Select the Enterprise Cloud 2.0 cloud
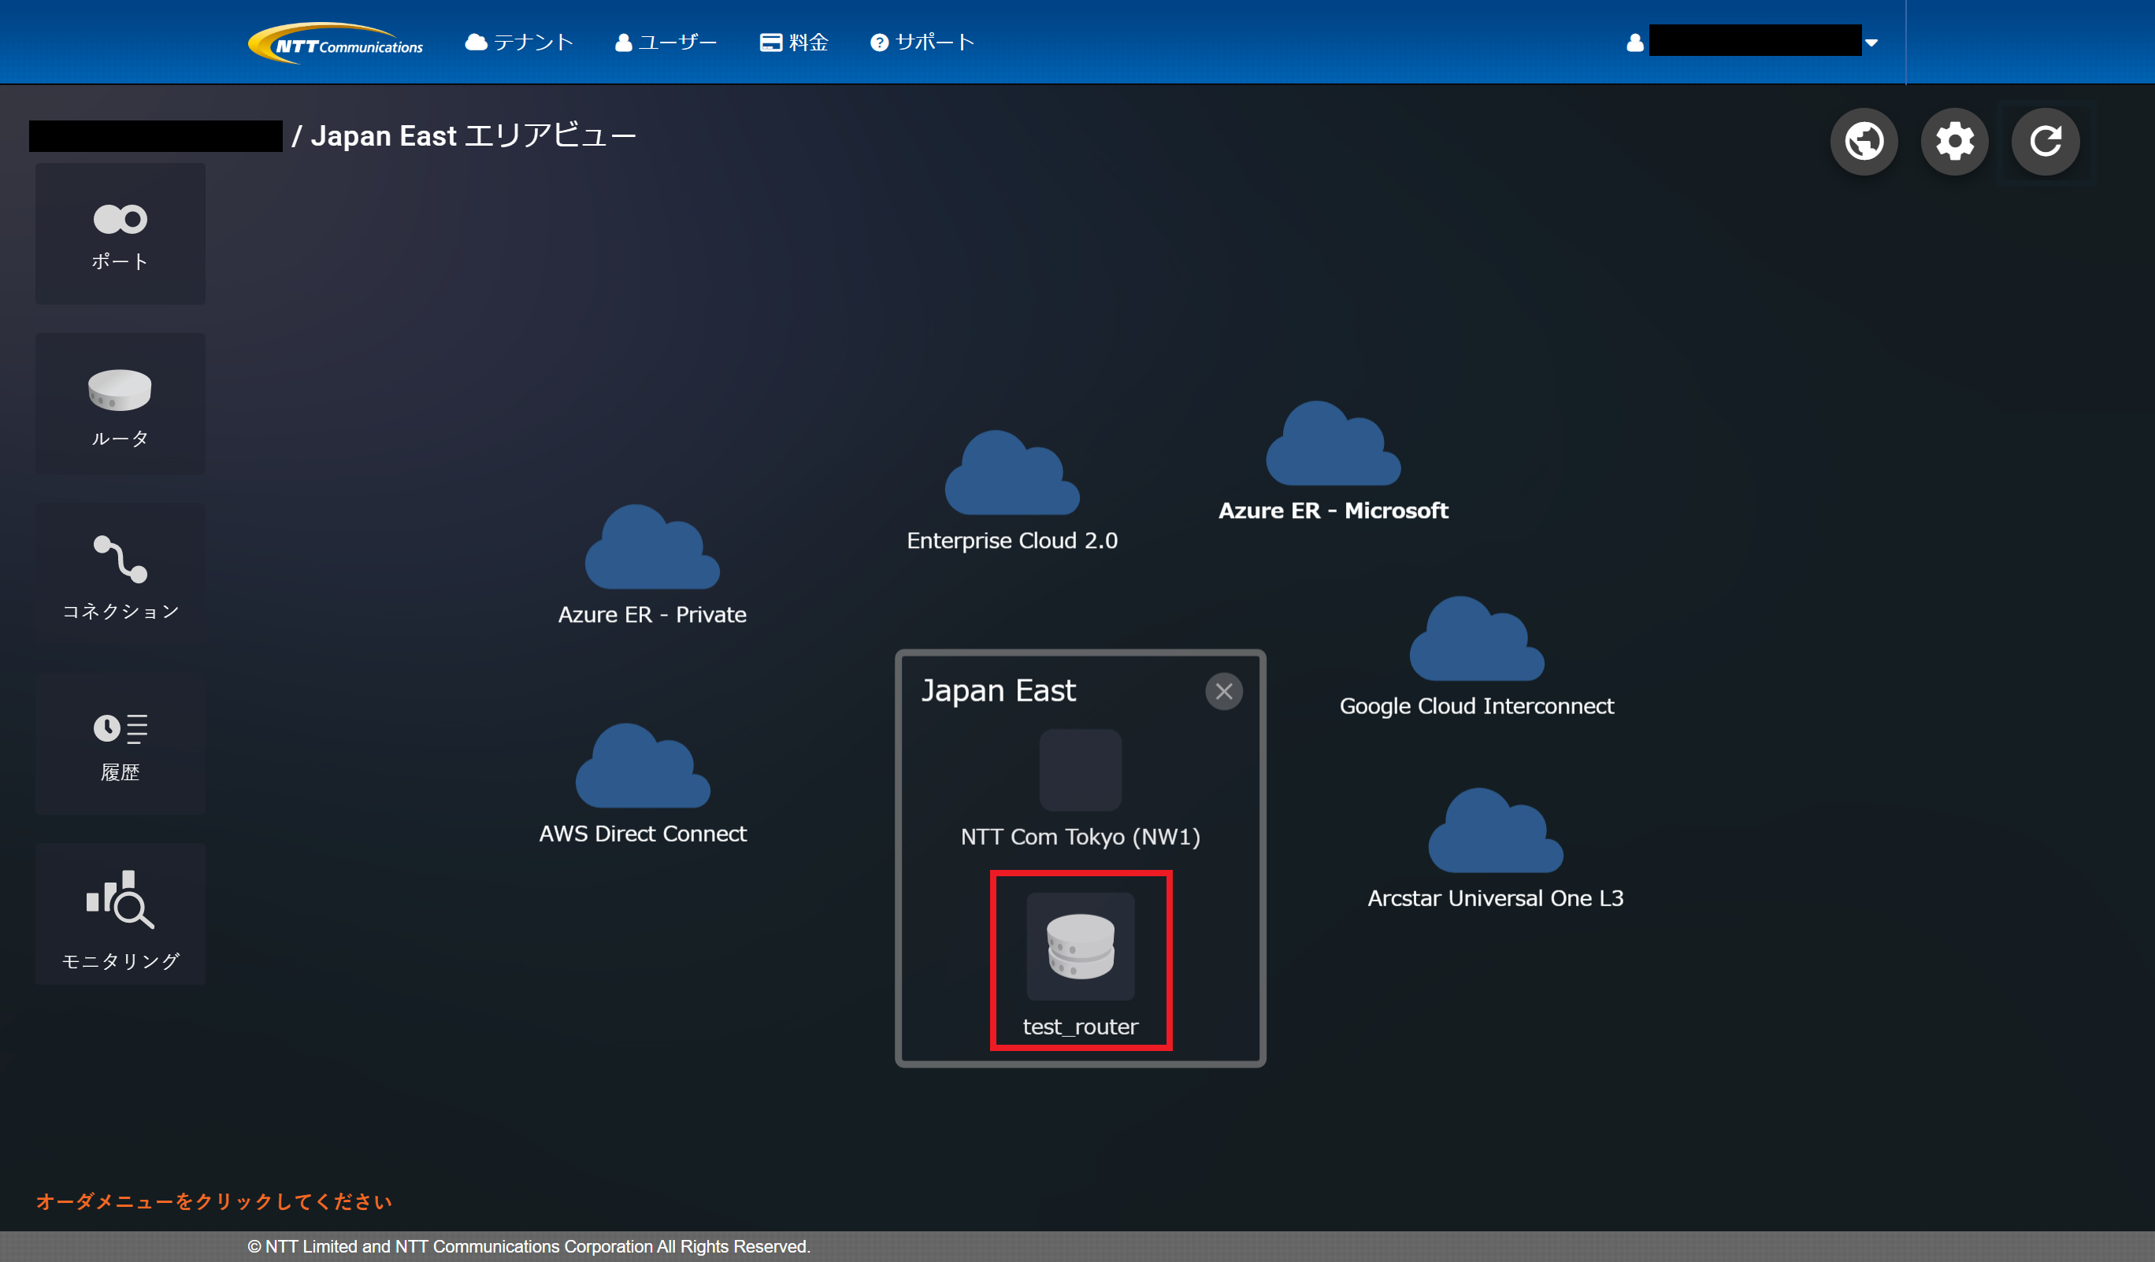The width and height of the screenshot is (2155, 1262). click(x=1011, y=475)
